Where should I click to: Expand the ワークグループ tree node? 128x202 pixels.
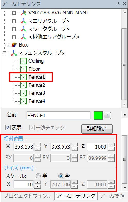(x=14, y=29)
